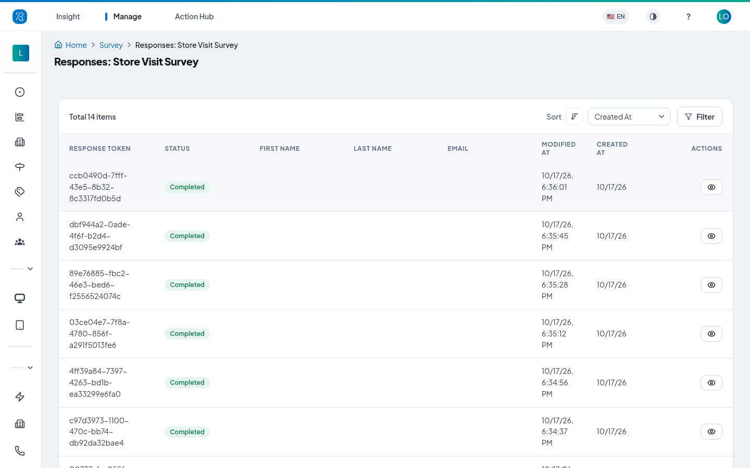Click the app logo icon in top bar
Viewport: 750px width, 468px height.
point(20,17)
